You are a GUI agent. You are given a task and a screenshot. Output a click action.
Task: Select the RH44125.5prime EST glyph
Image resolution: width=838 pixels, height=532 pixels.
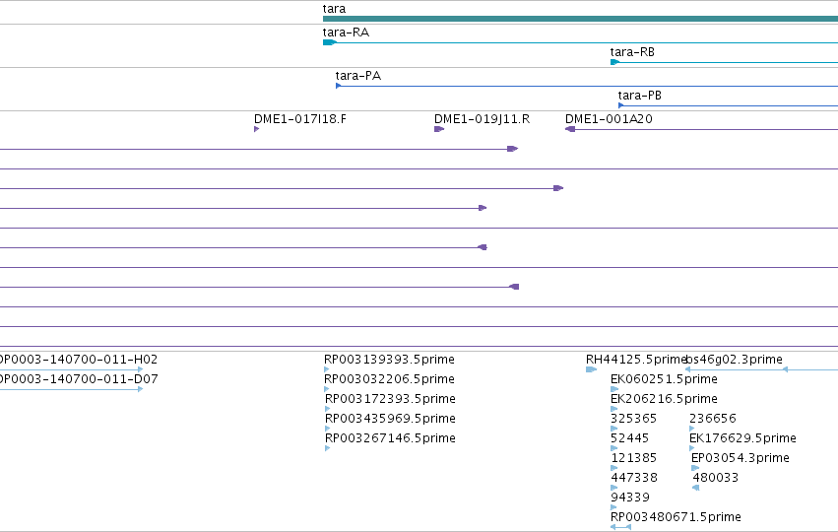point(591,369)
